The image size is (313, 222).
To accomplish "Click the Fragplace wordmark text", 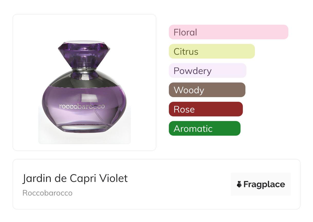I will (x=264, y=184).
